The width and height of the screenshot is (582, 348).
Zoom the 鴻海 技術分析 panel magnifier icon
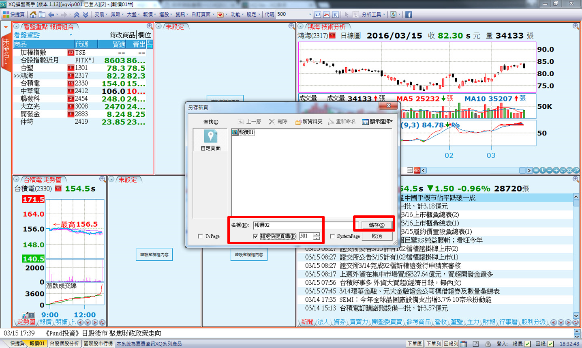point(576,26)
